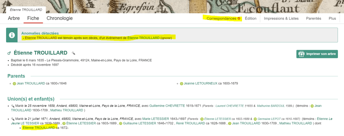Image resolution: width=344 pixels, height=136 pixels.
Task: Click the green circle icon before Germaine LEPOT
Action: [255, 119]
